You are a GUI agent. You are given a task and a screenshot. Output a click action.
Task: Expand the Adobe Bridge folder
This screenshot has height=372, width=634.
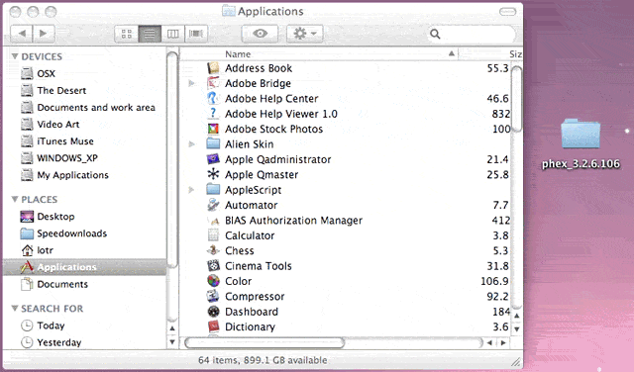[191, 83]
